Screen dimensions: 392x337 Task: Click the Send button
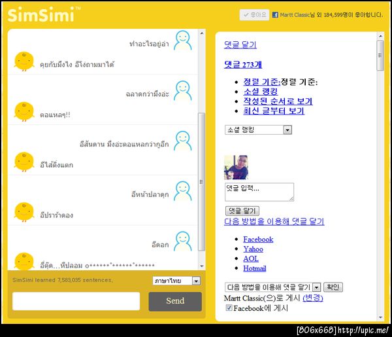pyautogui.click(x=175, y=302)
